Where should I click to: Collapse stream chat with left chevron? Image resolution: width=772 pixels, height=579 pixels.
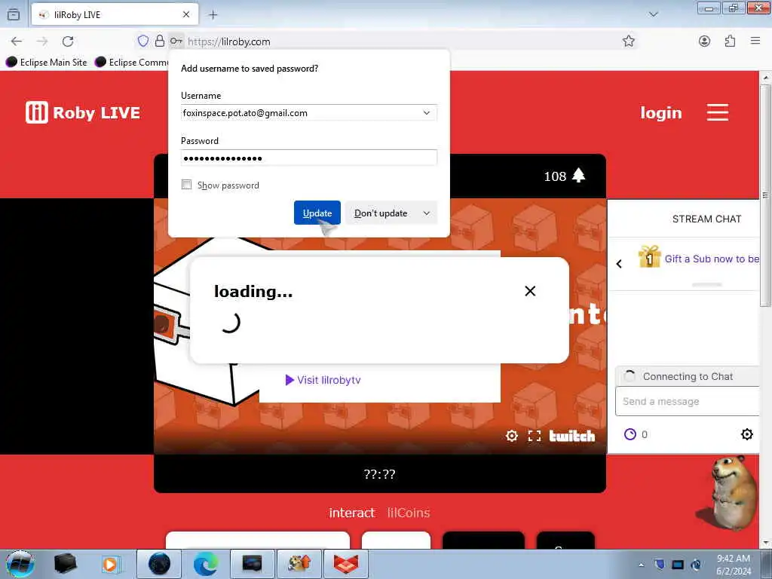(619, 264)
